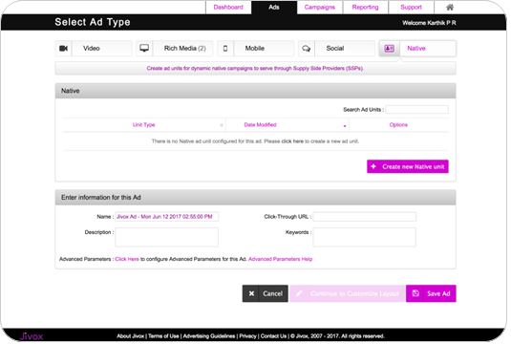
Task: Focus the Search Ad Units field
Action: click(x=416, y=110)
